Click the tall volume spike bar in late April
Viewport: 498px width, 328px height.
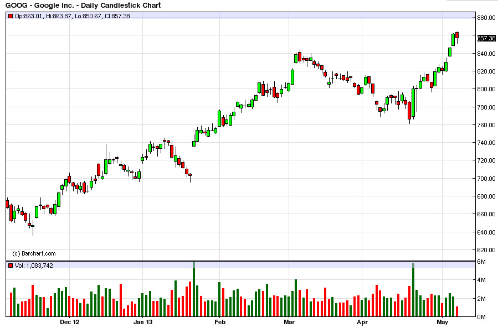pyautogui.click(x=413, y=289)
